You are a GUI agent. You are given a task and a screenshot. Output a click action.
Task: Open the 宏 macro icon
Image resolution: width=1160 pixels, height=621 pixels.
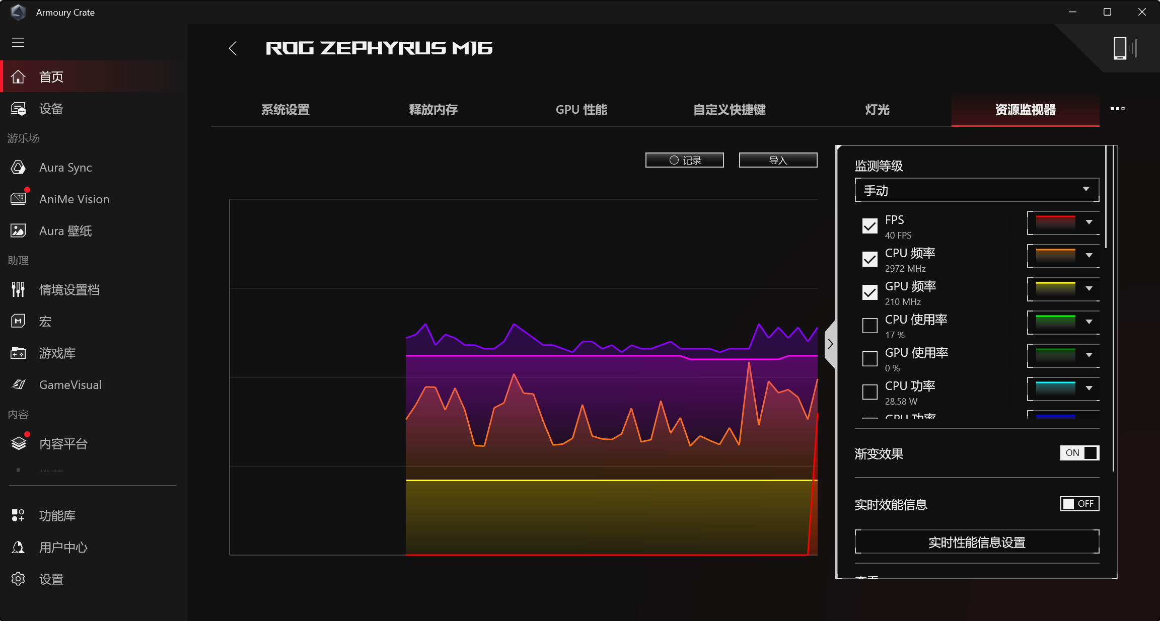click(x=18, y=321)
